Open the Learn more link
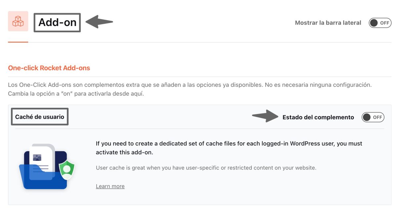397x208 pixels. click(110, 186)
